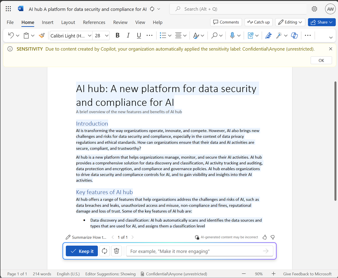Toggle Italic formatting
The width and height of the screenshot is (338, 278).
(x=128, y=35)
